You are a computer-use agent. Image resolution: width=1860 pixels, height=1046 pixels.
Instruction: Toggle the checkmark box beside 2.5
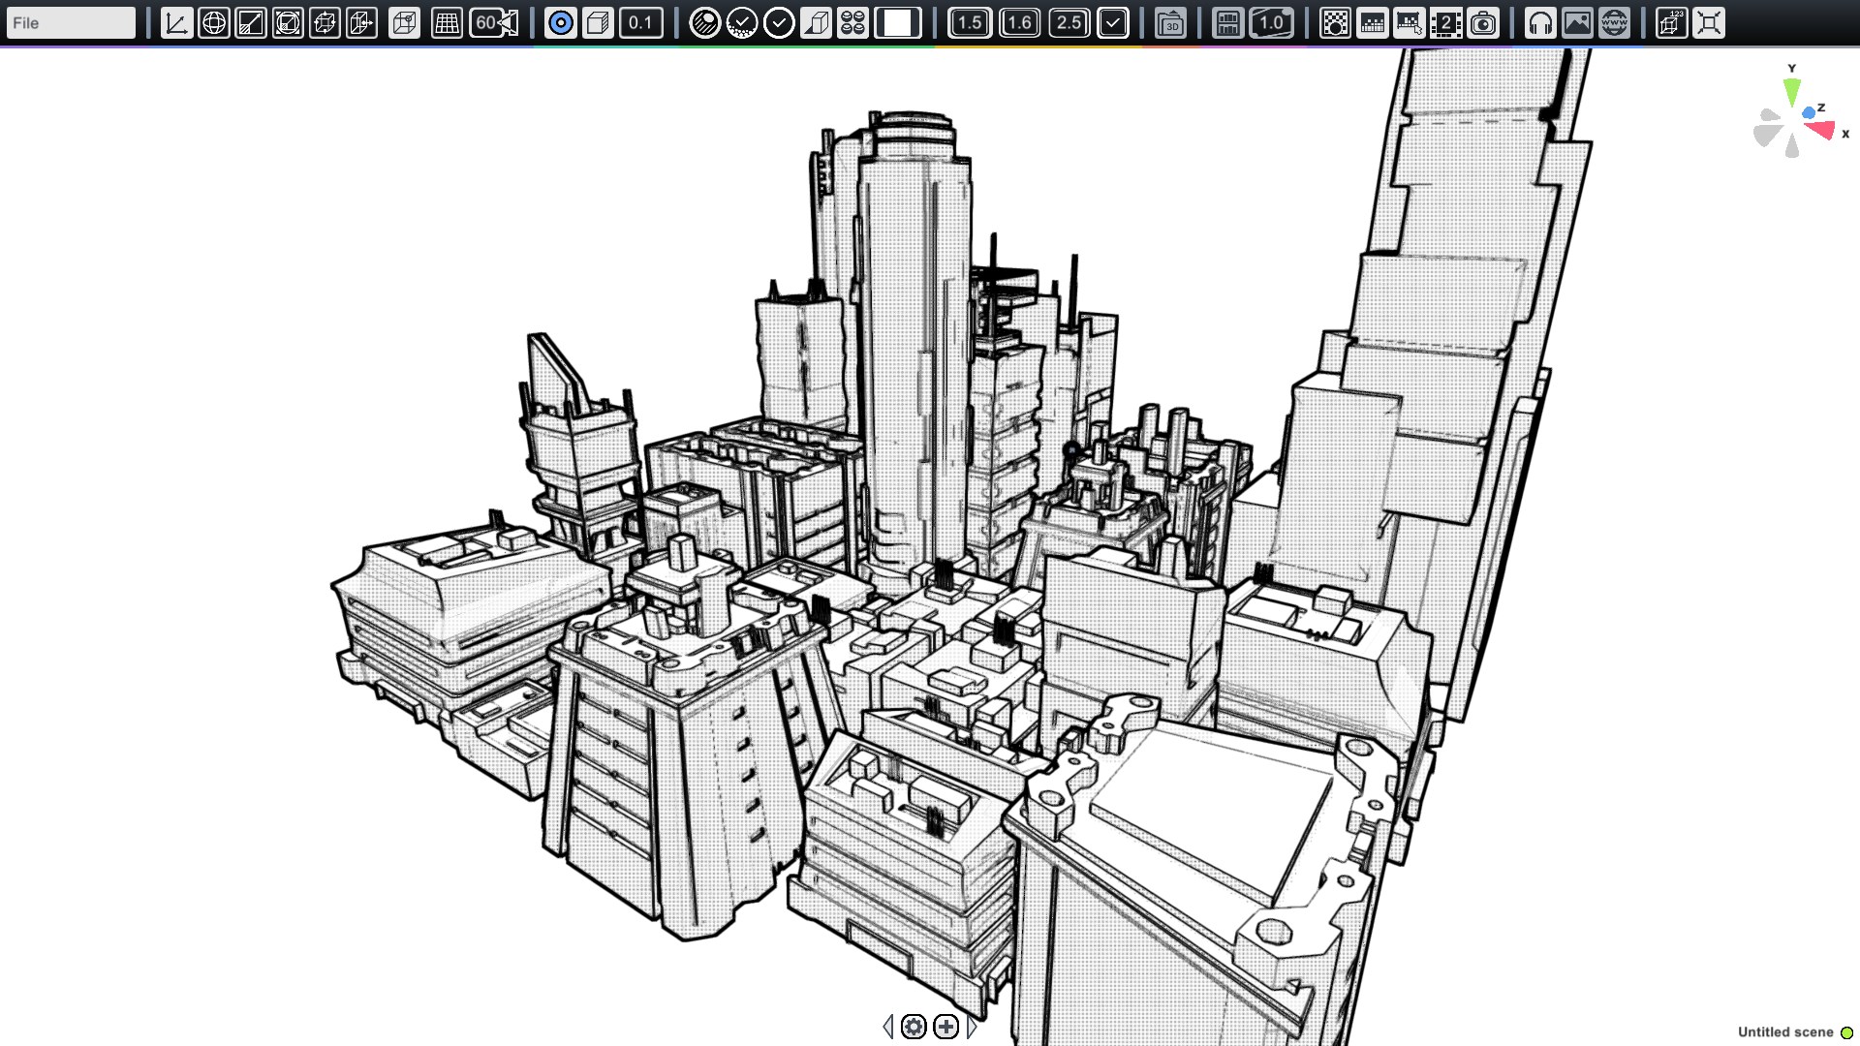(x=1113, y=22)
